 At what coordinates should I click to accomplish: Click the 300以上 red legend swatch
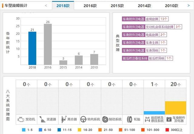coord(167,130)
